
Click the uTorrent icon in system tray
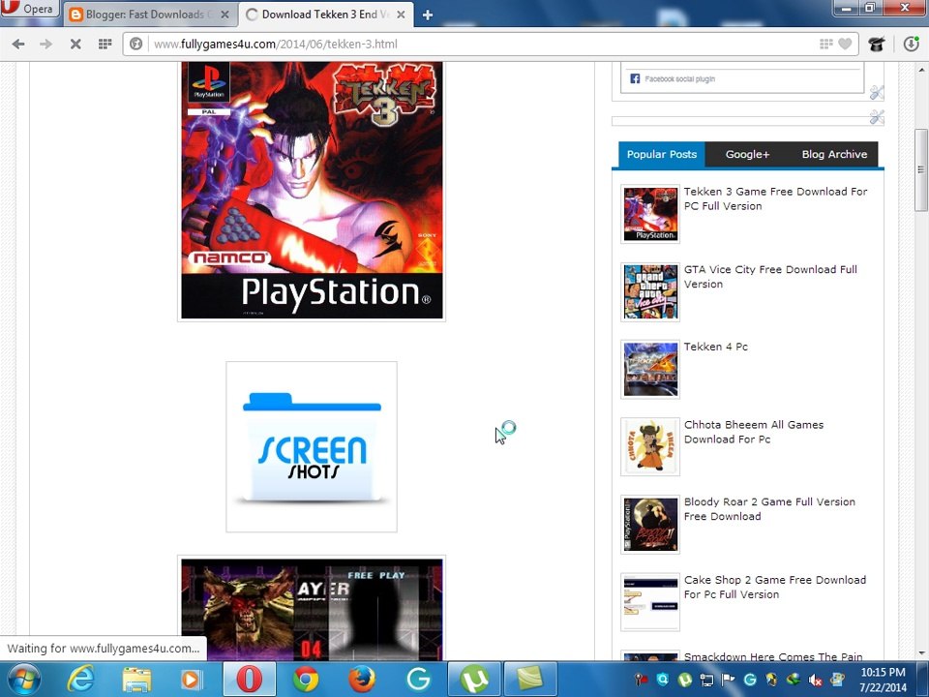click(684, 680)
